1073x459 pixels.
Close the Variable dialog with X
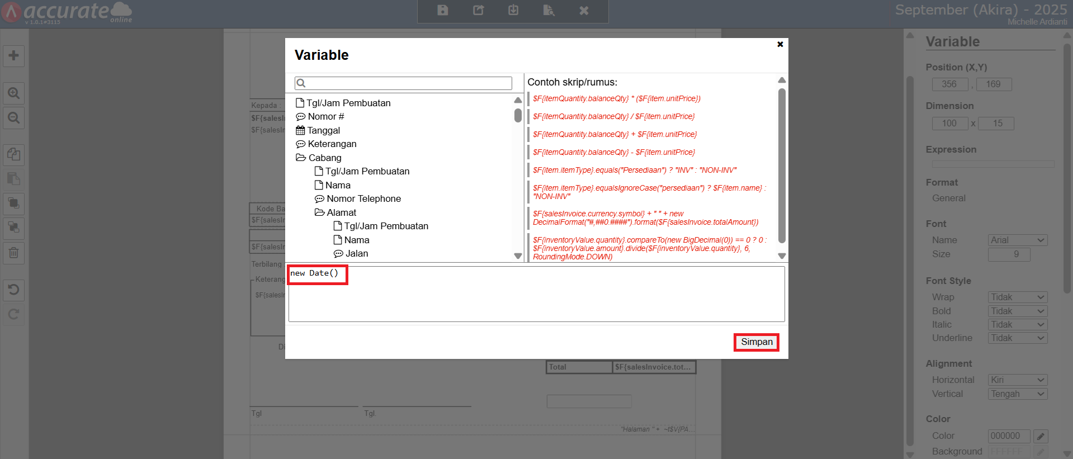[x=780, y=44]
